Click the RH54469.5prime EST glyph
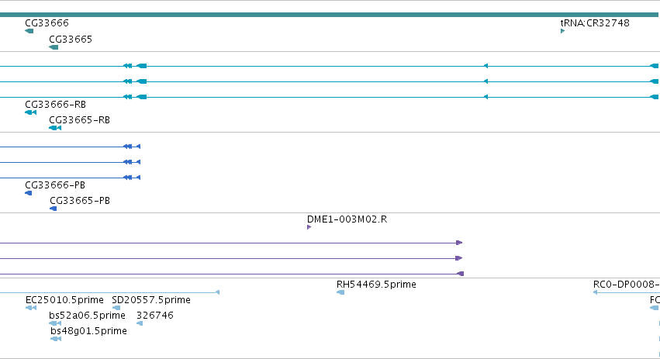Screen dimensions: 660x359 [340, 292]
